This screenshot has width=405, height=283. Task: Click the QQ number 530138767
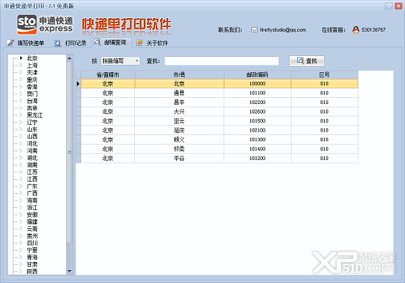[x=373, y=30]
